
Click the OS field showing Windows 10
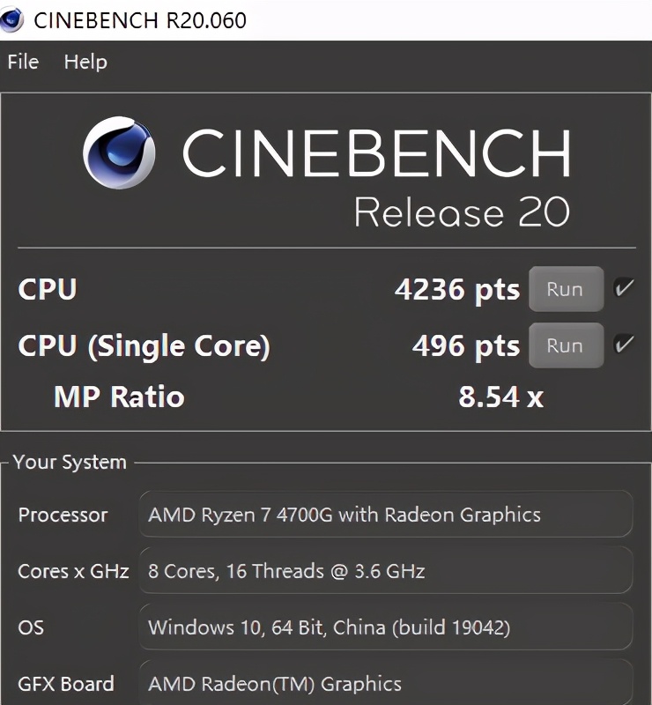click(385, 627)
